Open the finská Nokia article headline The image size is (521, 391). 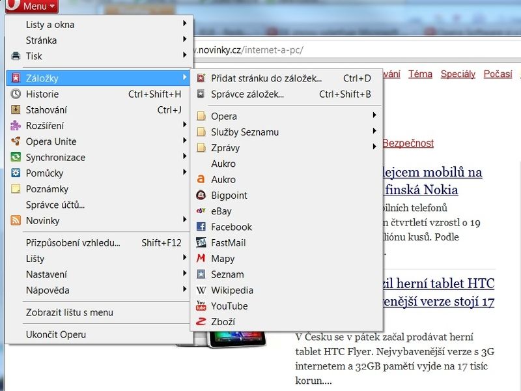click(x=421, y=190)
